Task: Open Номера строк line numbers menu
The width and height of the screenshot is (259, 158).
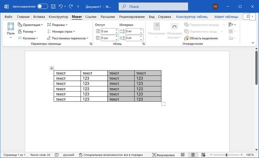Action: (x=61, y=32)
